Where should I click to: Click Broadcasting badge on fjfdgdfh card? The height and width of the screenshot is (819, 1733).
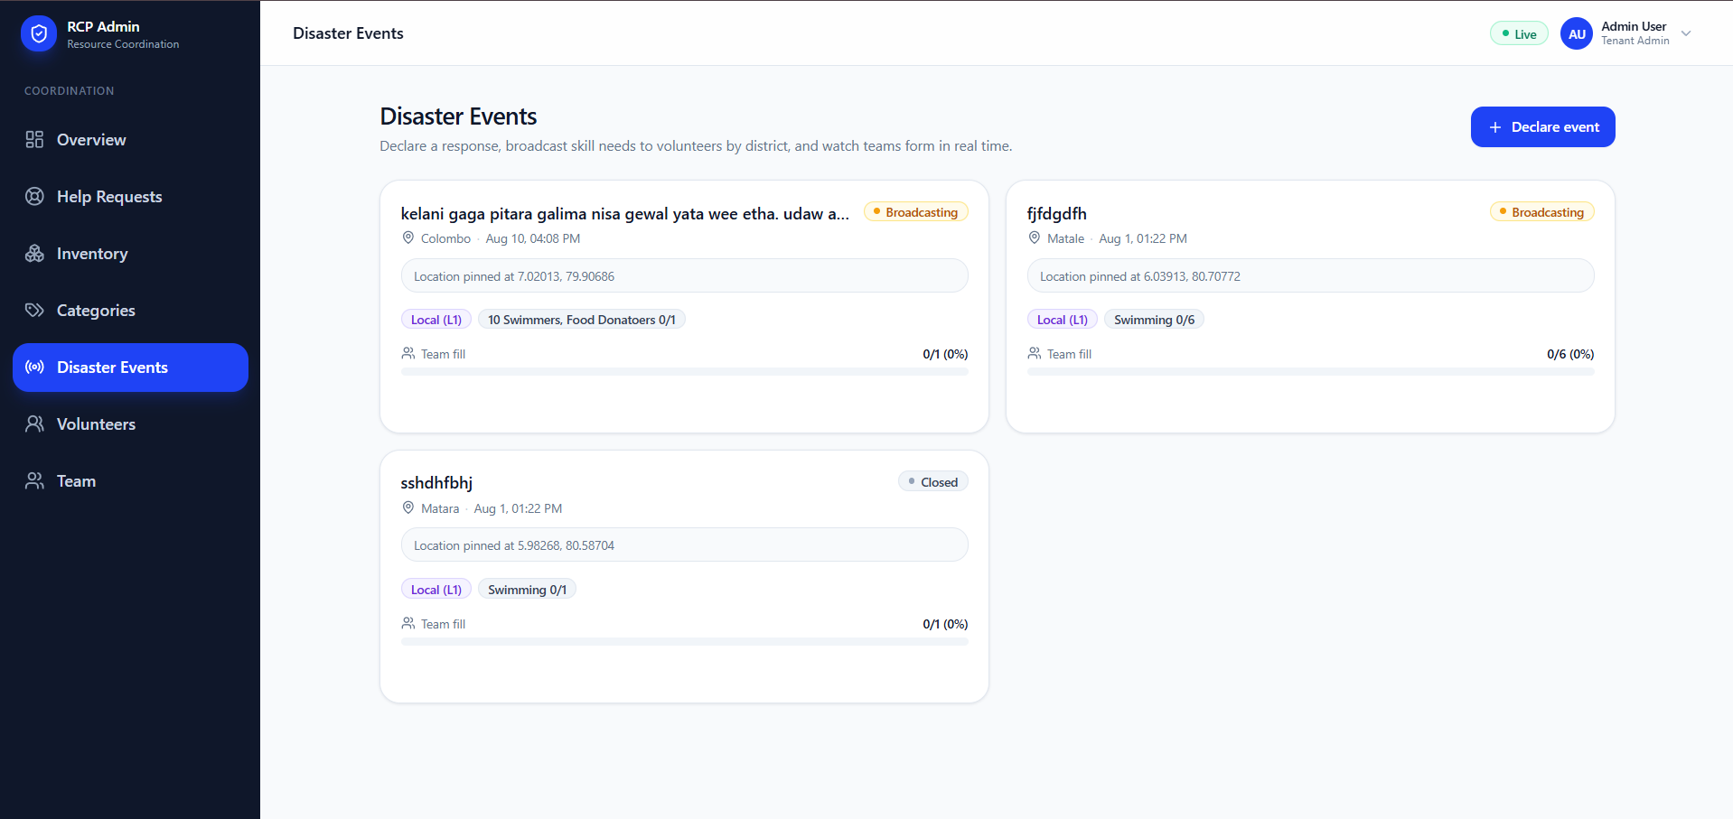(x=1542, y=211)
